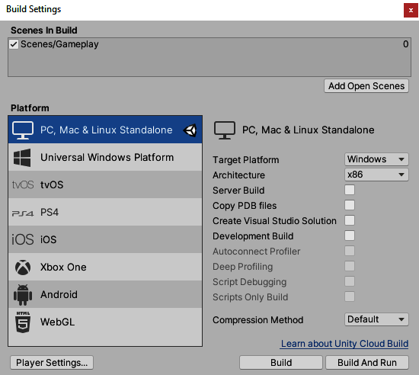Image resolution: width=419 pixels, height=375 pixels.
Task: Click the Script Debugging checkbox
Action: [x=350, y=281]
